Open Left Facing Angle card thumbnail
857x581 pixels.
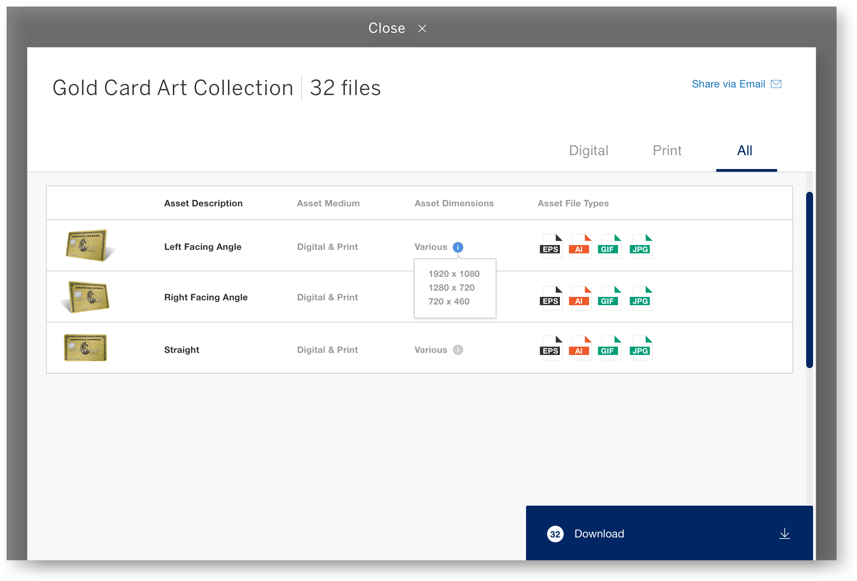click(x=87, y=245)
